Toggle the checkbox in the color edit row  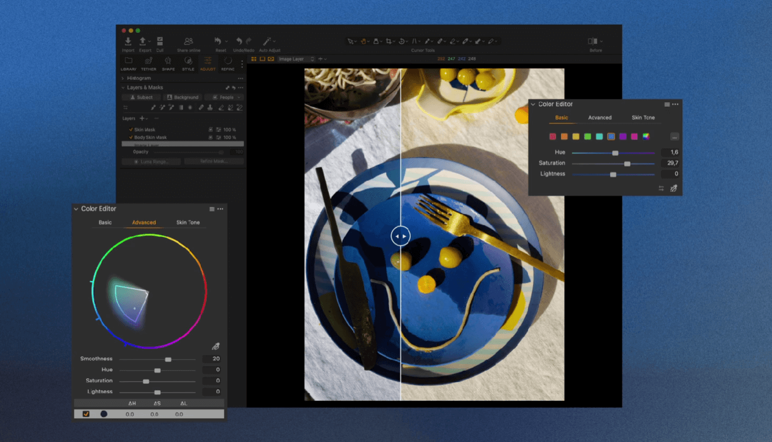click(86, 414)
